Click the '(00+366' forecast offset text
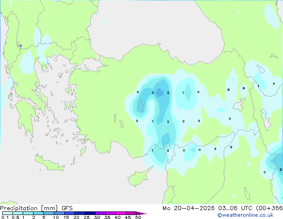283x219 pixels. click(x=269, y=208)
